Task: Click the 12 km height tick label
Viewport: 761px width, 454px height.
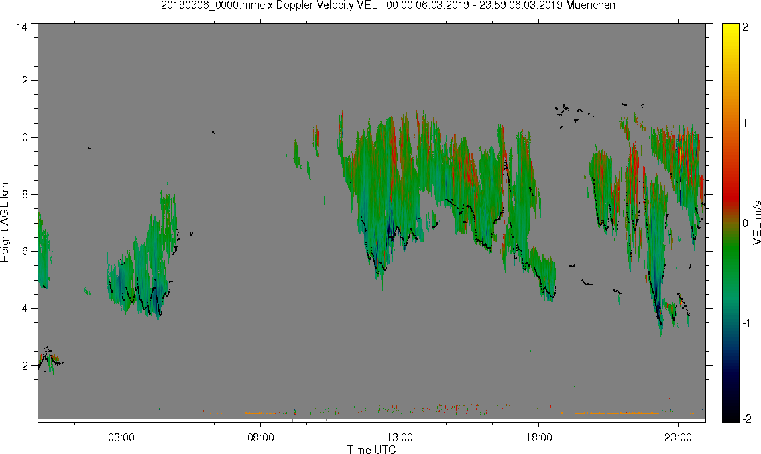Action: coord(22,80)
